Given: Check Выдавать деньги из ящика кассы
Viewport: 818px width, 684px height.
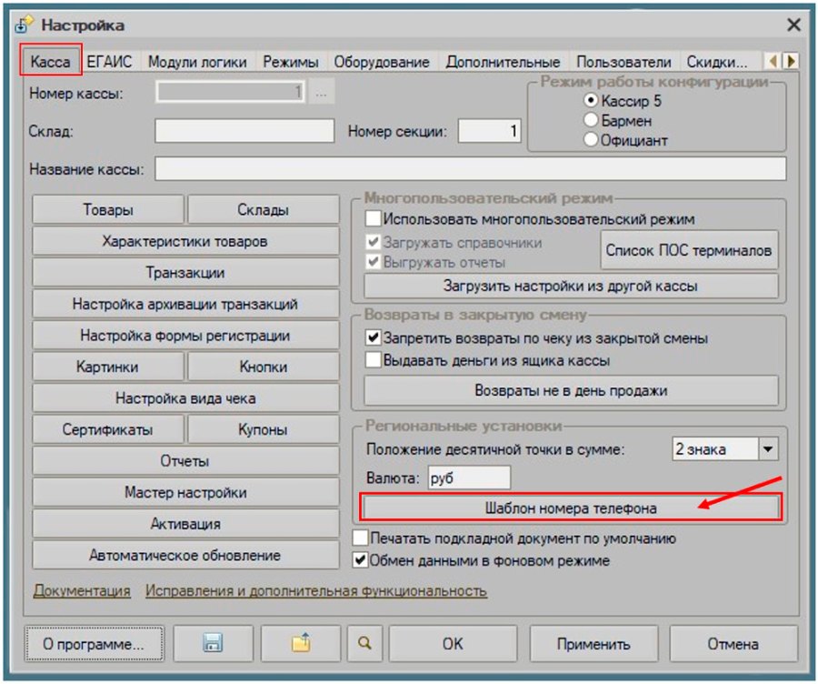Looking at the screenshot, I should pos(373,360).
